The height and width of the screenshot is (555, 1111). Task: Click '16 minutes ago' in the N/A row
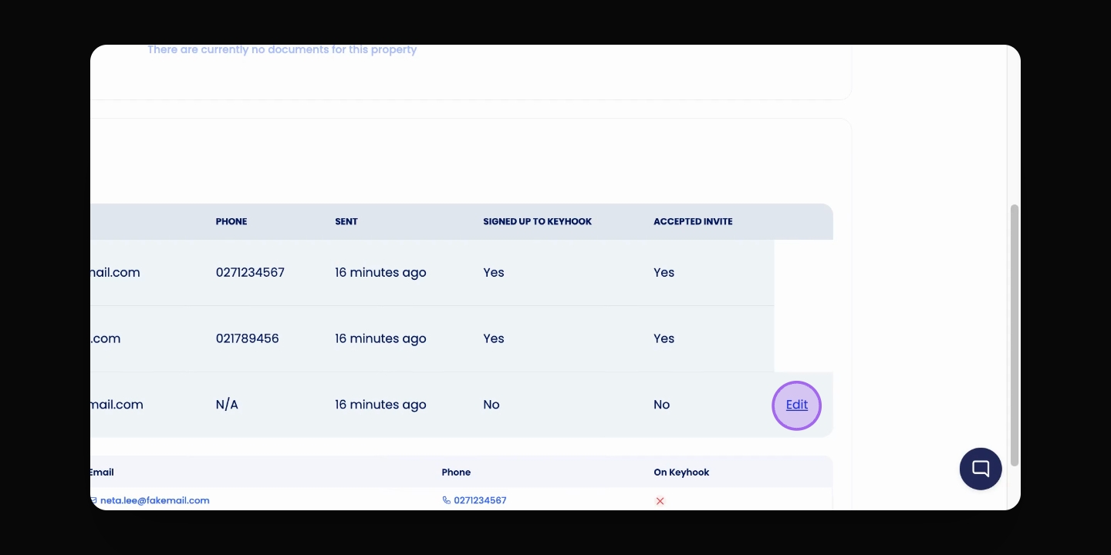380,405
